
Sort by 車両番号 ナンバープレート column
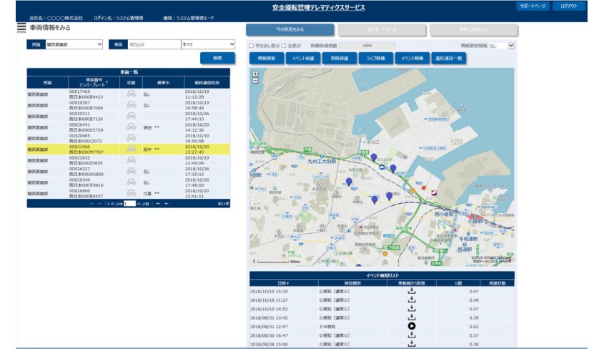tap(94, 82)
